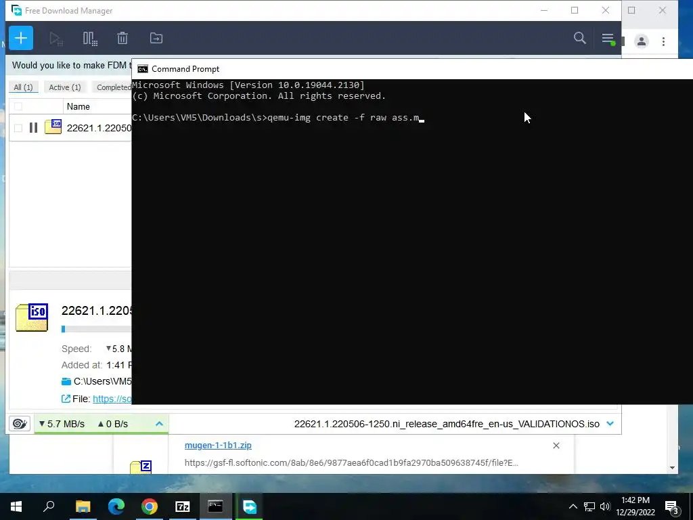This screenshot has width=693, height=520.
Task: Open File Explorer from the taskbar
Action: pyautogui.click(x=83, y=506)
